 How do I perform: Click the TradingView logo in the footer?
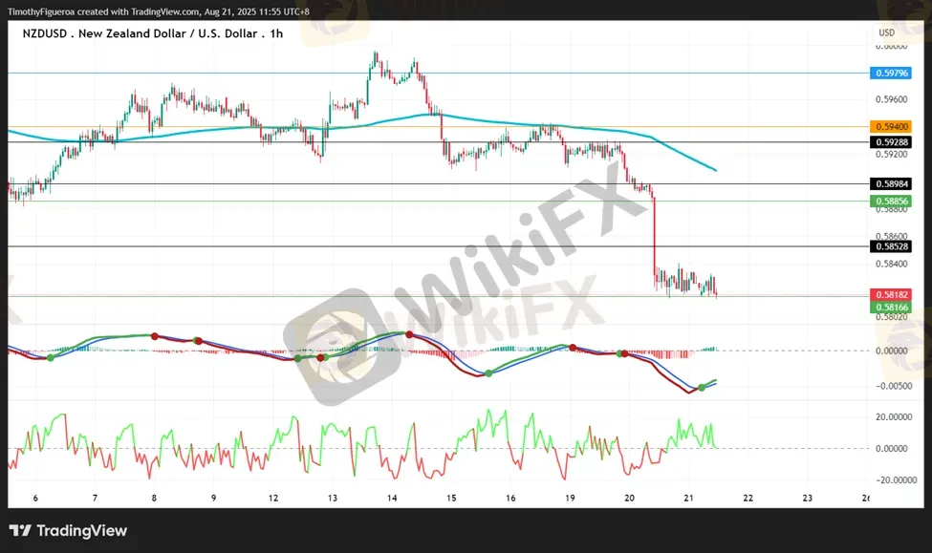tap(68, 531)
